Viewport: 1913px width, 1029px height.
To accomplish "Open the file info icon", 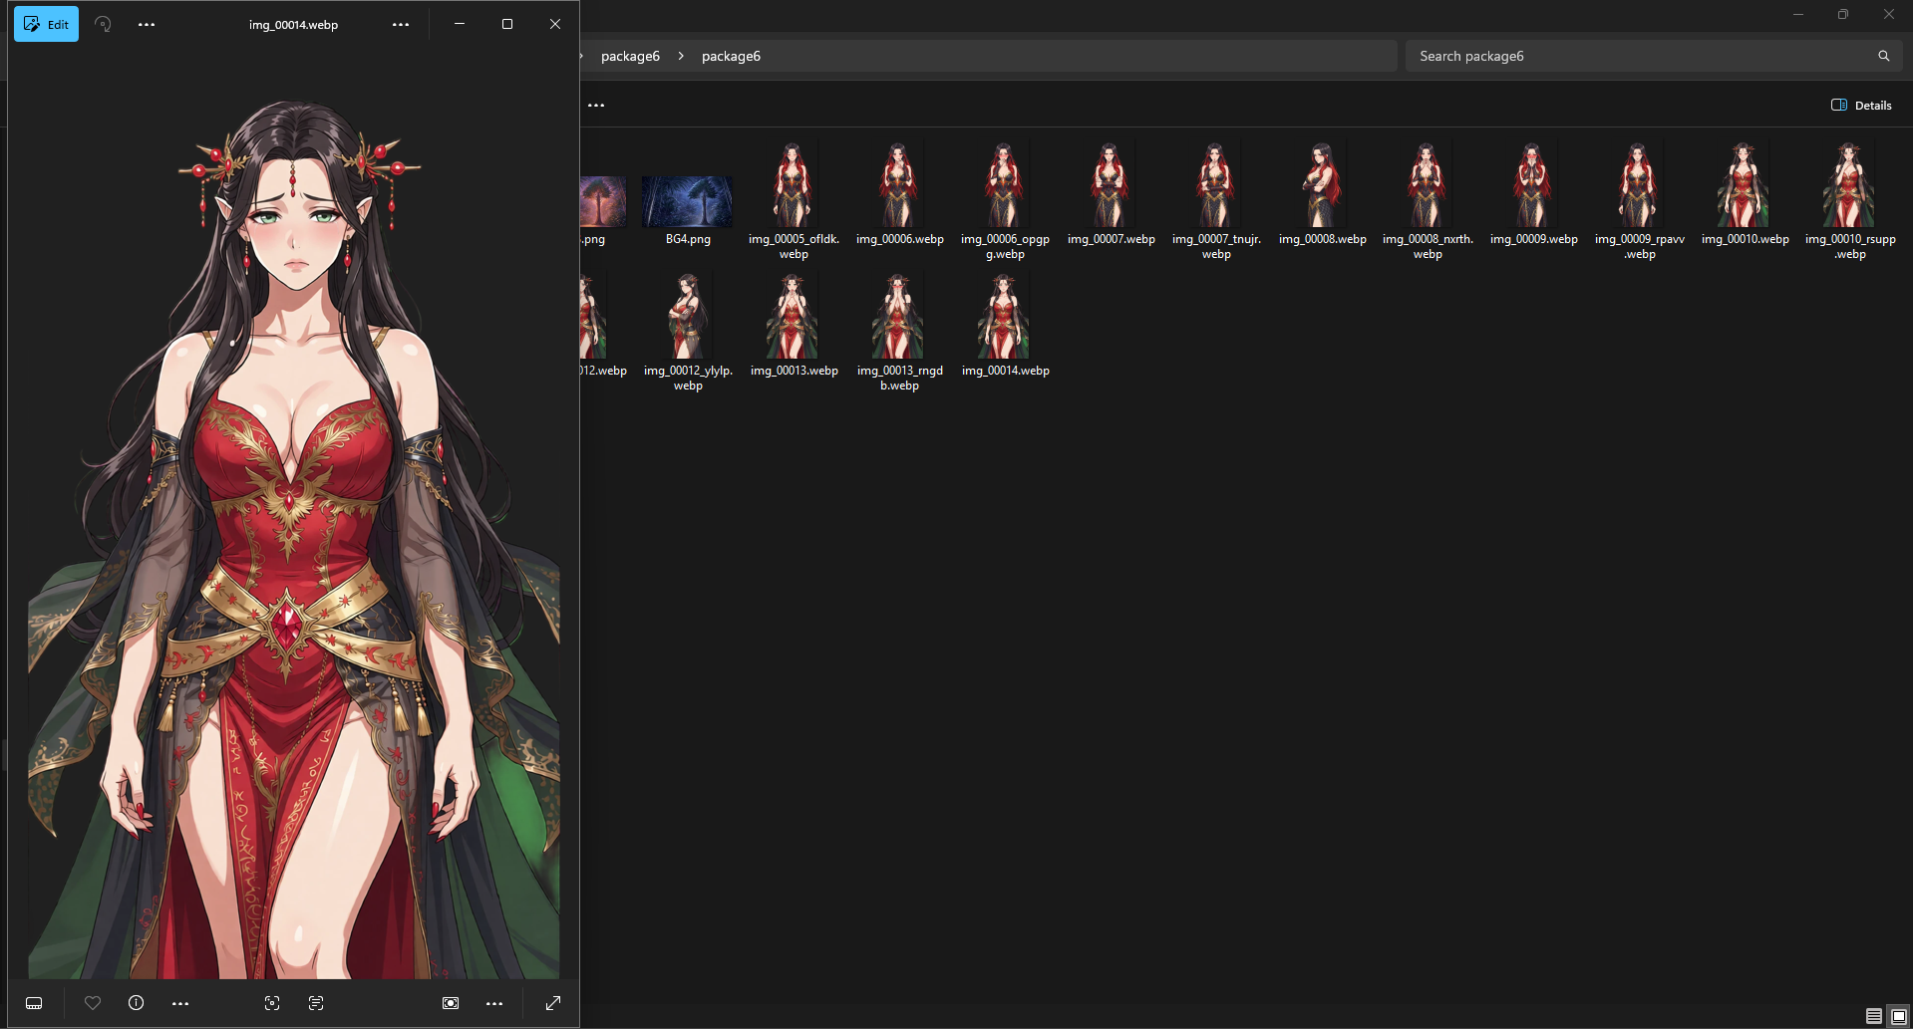I will pos(137,1003).
